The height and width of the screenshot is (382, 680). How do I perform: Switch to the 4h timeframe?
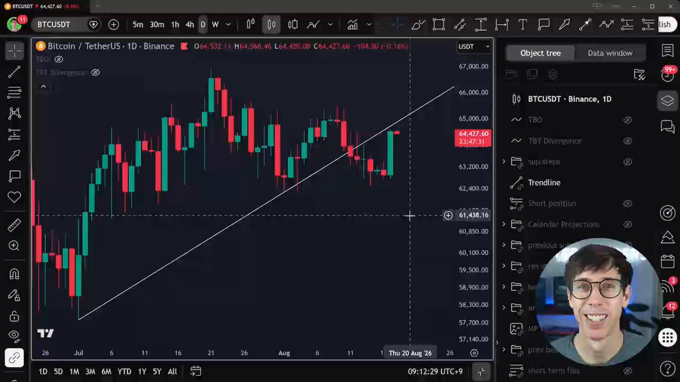point(189,24)
